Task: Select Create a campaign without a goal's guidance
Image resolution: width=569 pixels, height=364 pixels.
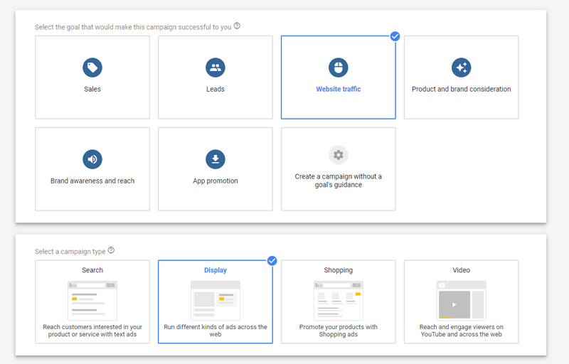Action: pyautogui.click(x=339, y=181)
